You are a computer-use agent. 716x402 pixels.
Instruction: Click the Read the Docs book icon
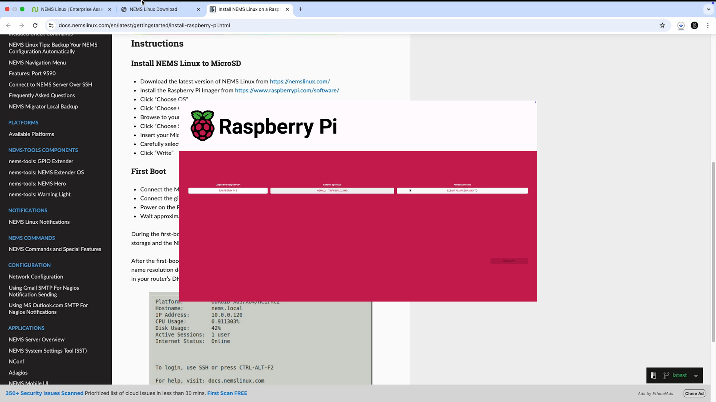(653, 375)
